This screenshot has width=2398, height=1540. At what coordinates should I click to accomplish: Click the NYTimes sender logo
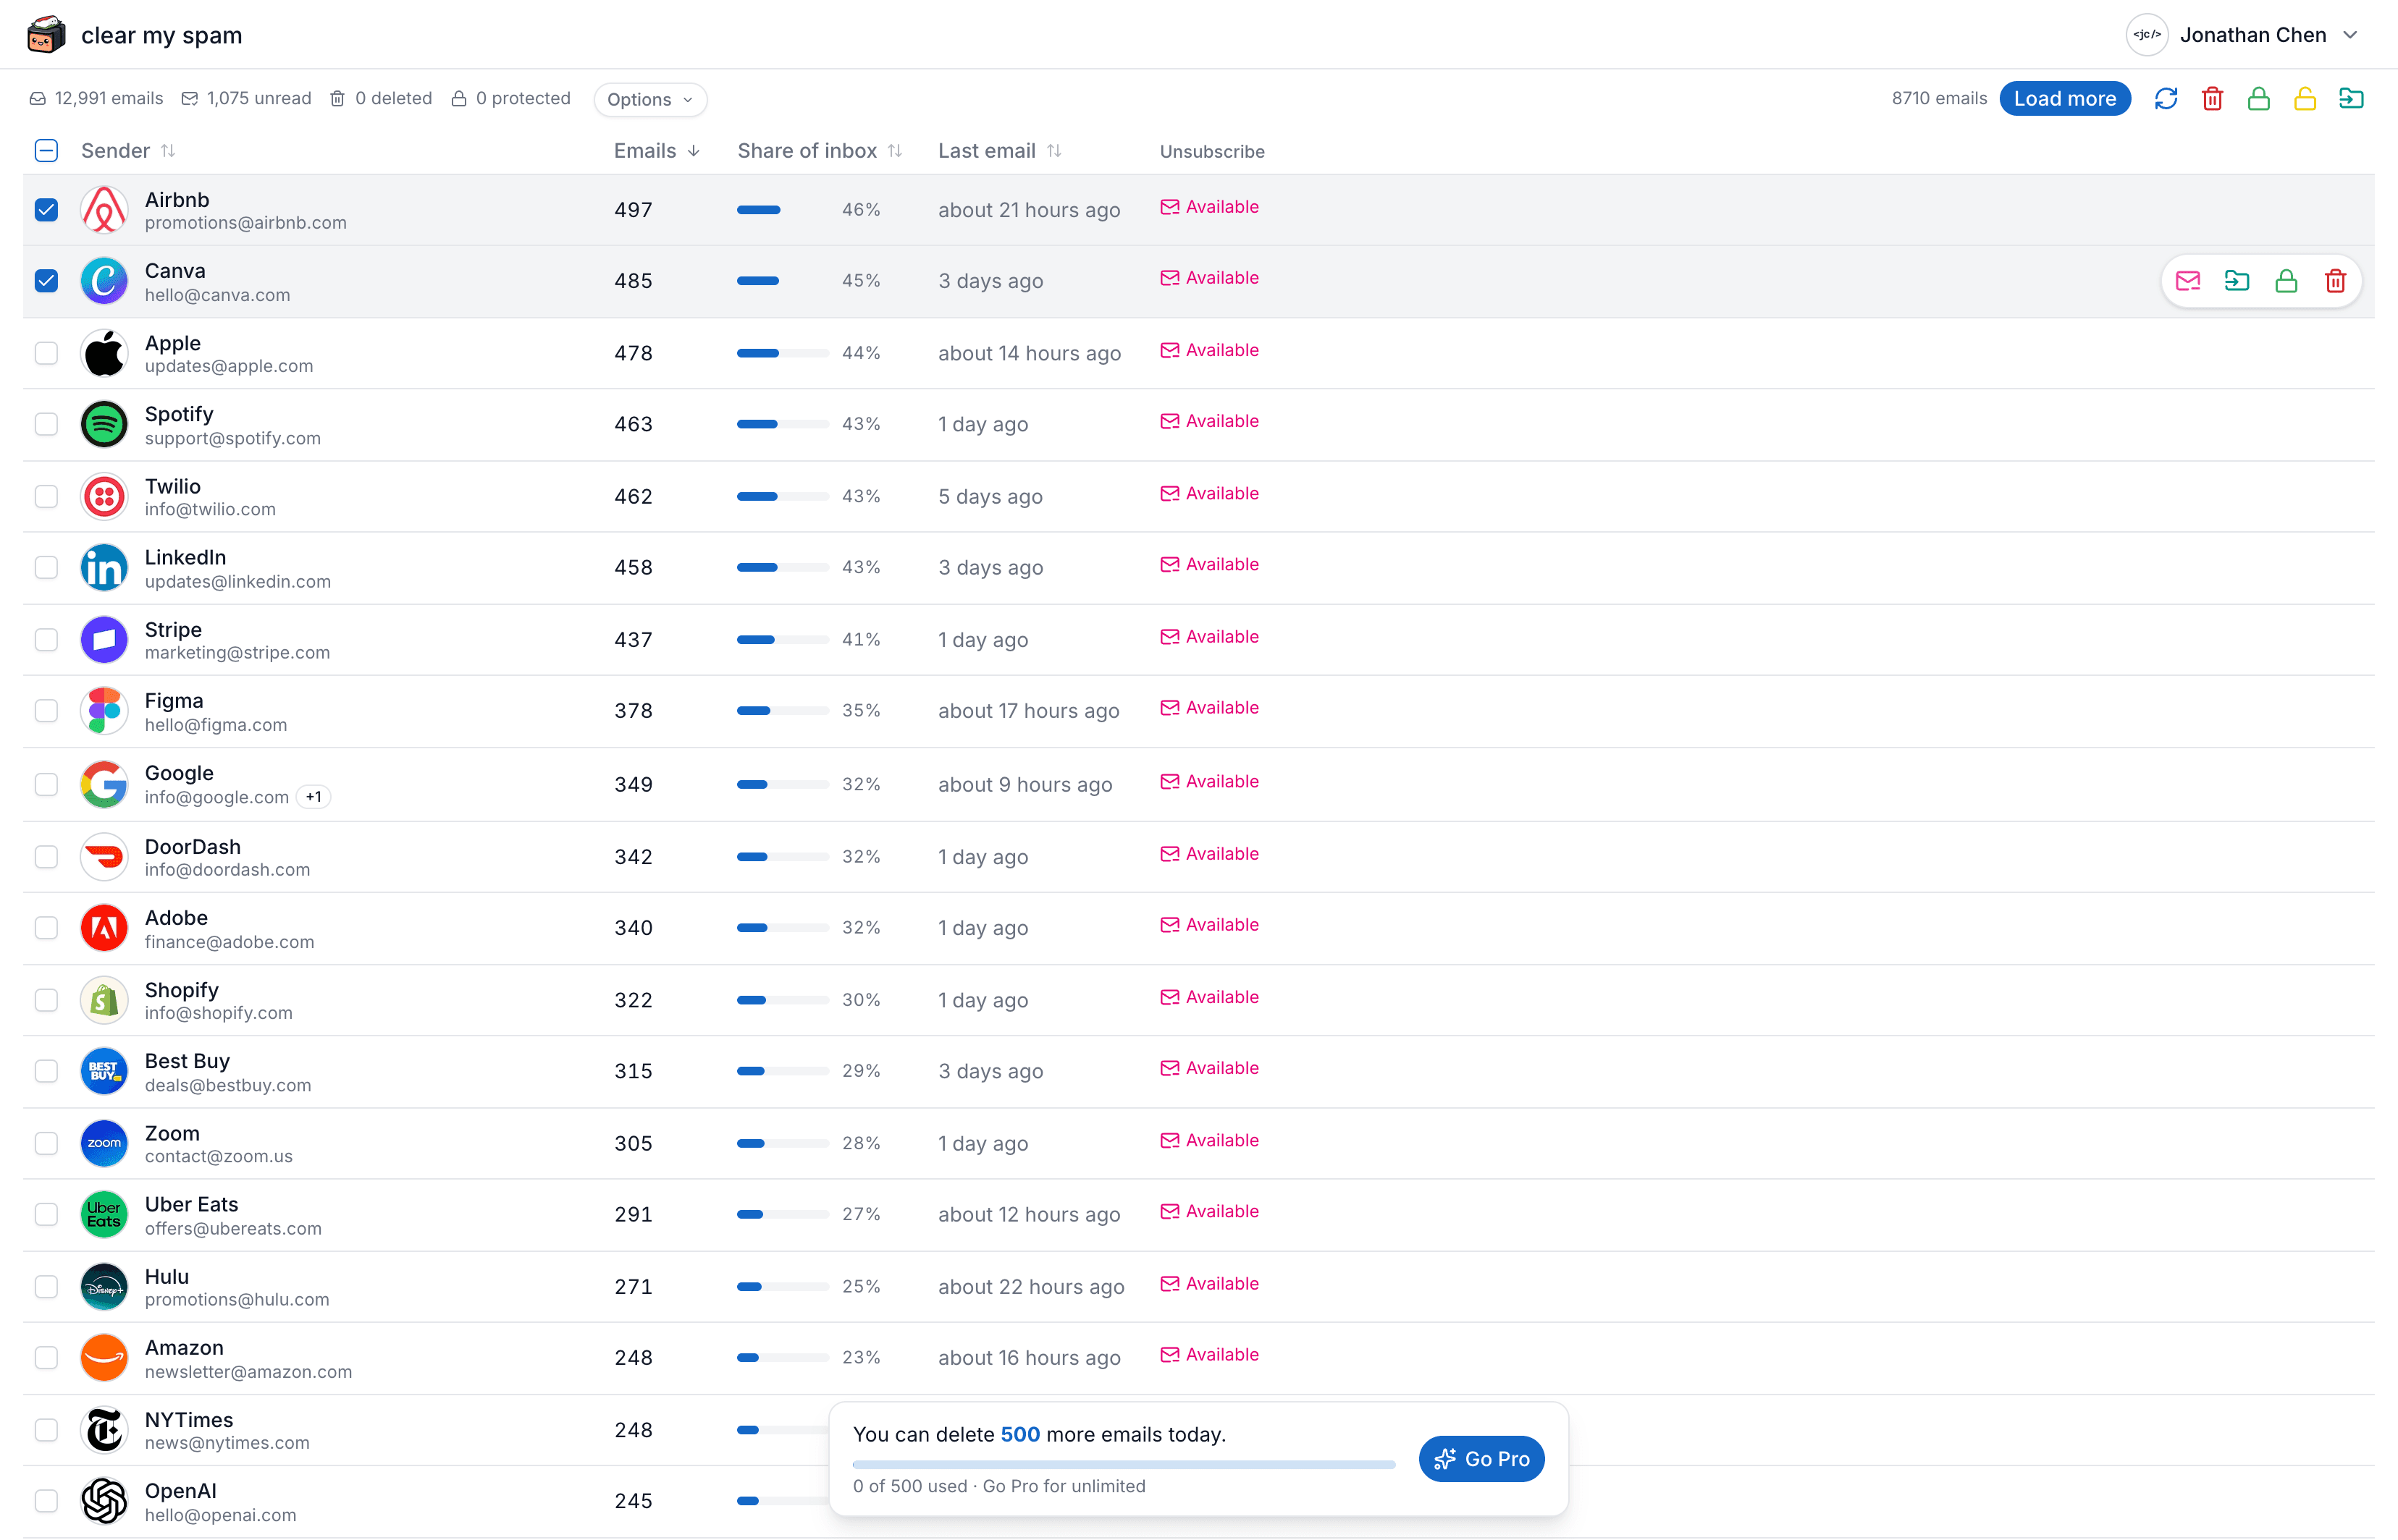click(104, 1430)
